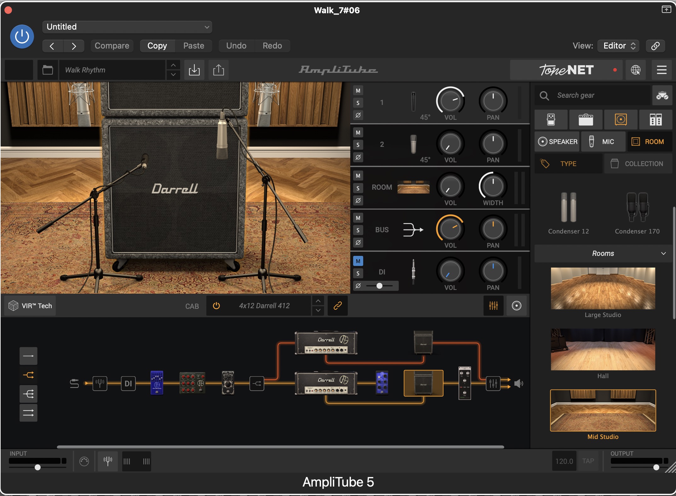
Task: Open the View Editor dropdown
Action: 619,46
